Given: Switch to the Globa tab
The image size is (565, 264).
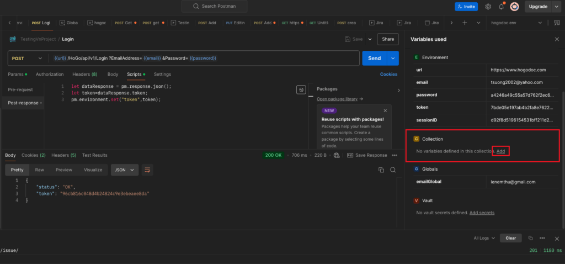Looking at the screenshot, I should coord(69,23).
